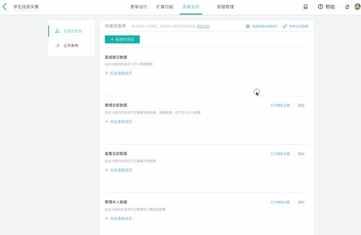Click 点击选择成员 under 管理本人数据
361x235 pixels.
120,218
